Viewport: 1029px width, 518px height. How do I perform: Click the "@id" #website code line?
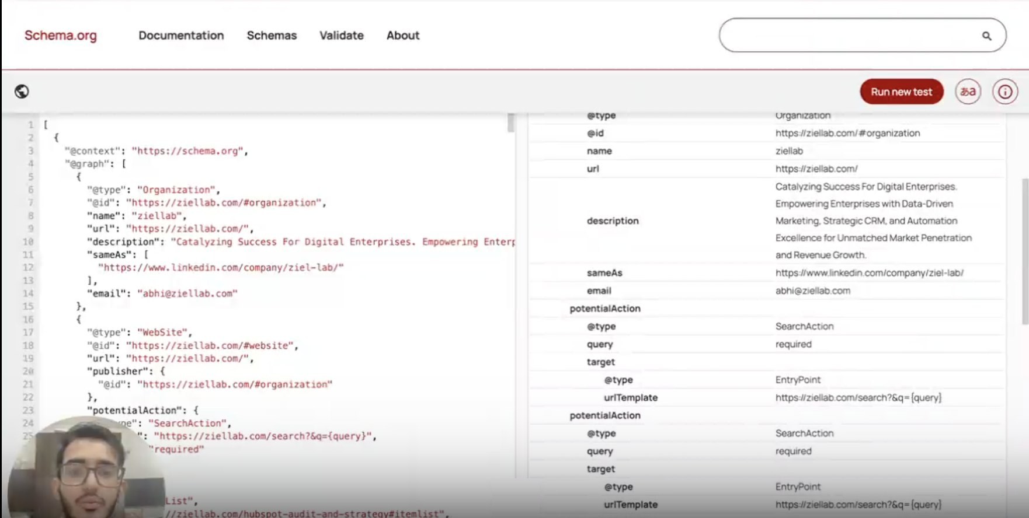coord(193,345)
